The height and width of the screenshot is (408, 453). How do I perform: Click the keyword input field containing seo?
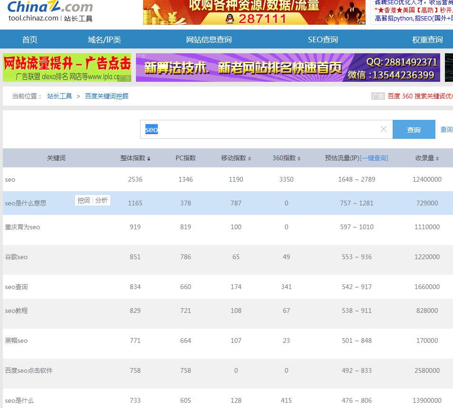[266, 129]
